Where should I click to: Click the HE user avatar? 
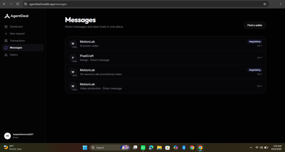(x=7, y=136)
